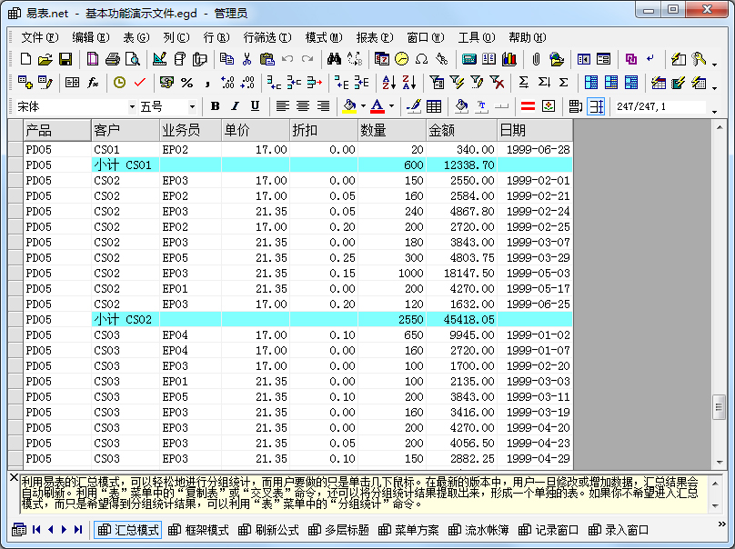The image size is (735, 549).
Task: Open the font size dropdown showing 五号
Action: coord(194,106)
